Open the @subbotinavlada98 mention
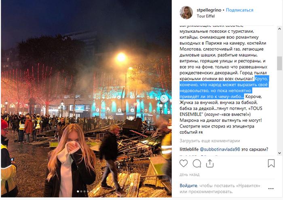The height and width of the screenshot is (200, 283). click(220, 149)
